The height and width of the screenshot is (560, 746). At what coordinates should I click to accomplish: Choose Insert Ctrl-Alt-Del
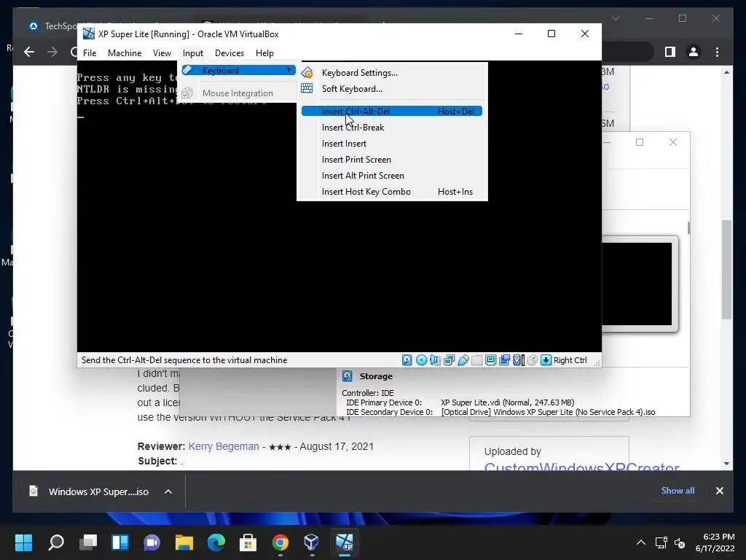392,111
